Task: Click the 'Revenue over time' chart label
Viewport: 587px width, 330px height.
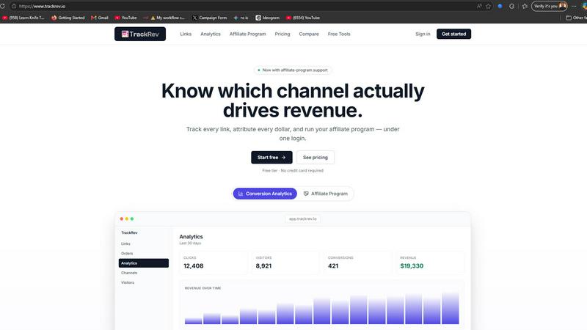Action: pyautogui.click(x=203, y=288)
